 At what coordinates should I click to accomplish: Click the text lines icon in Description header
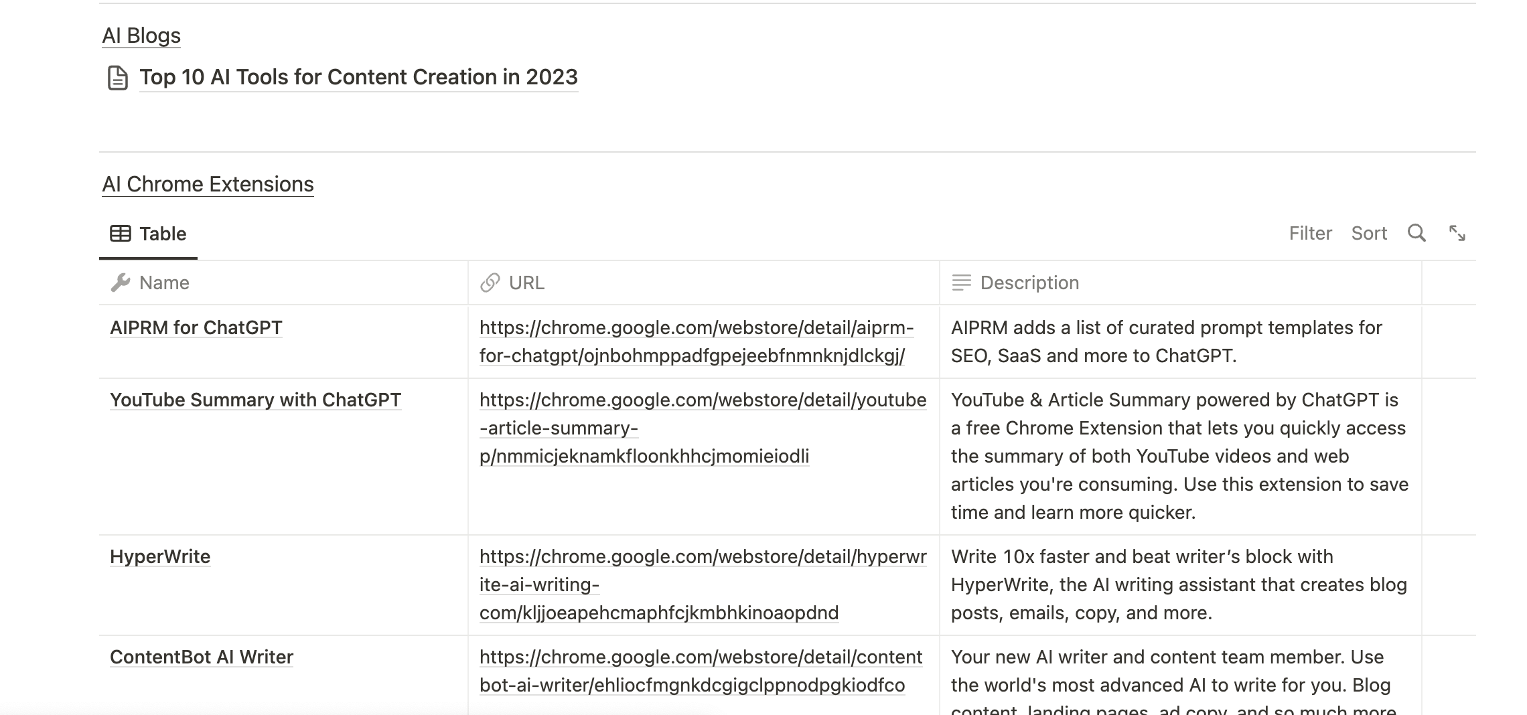[x=962, y=283]
